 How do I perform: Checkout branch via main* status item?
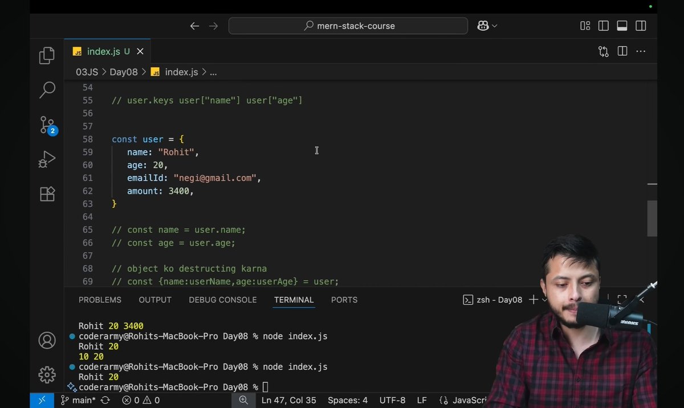coord(79,401)
